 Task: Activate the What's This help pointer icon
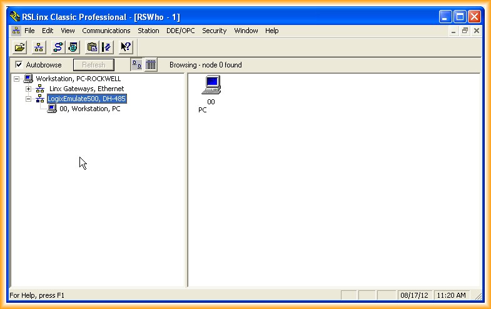(125, 47)
